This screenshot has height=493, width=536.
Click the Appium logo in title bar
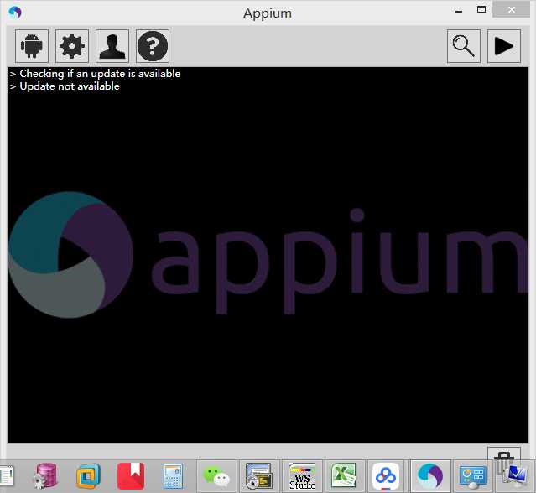point(15,13)
